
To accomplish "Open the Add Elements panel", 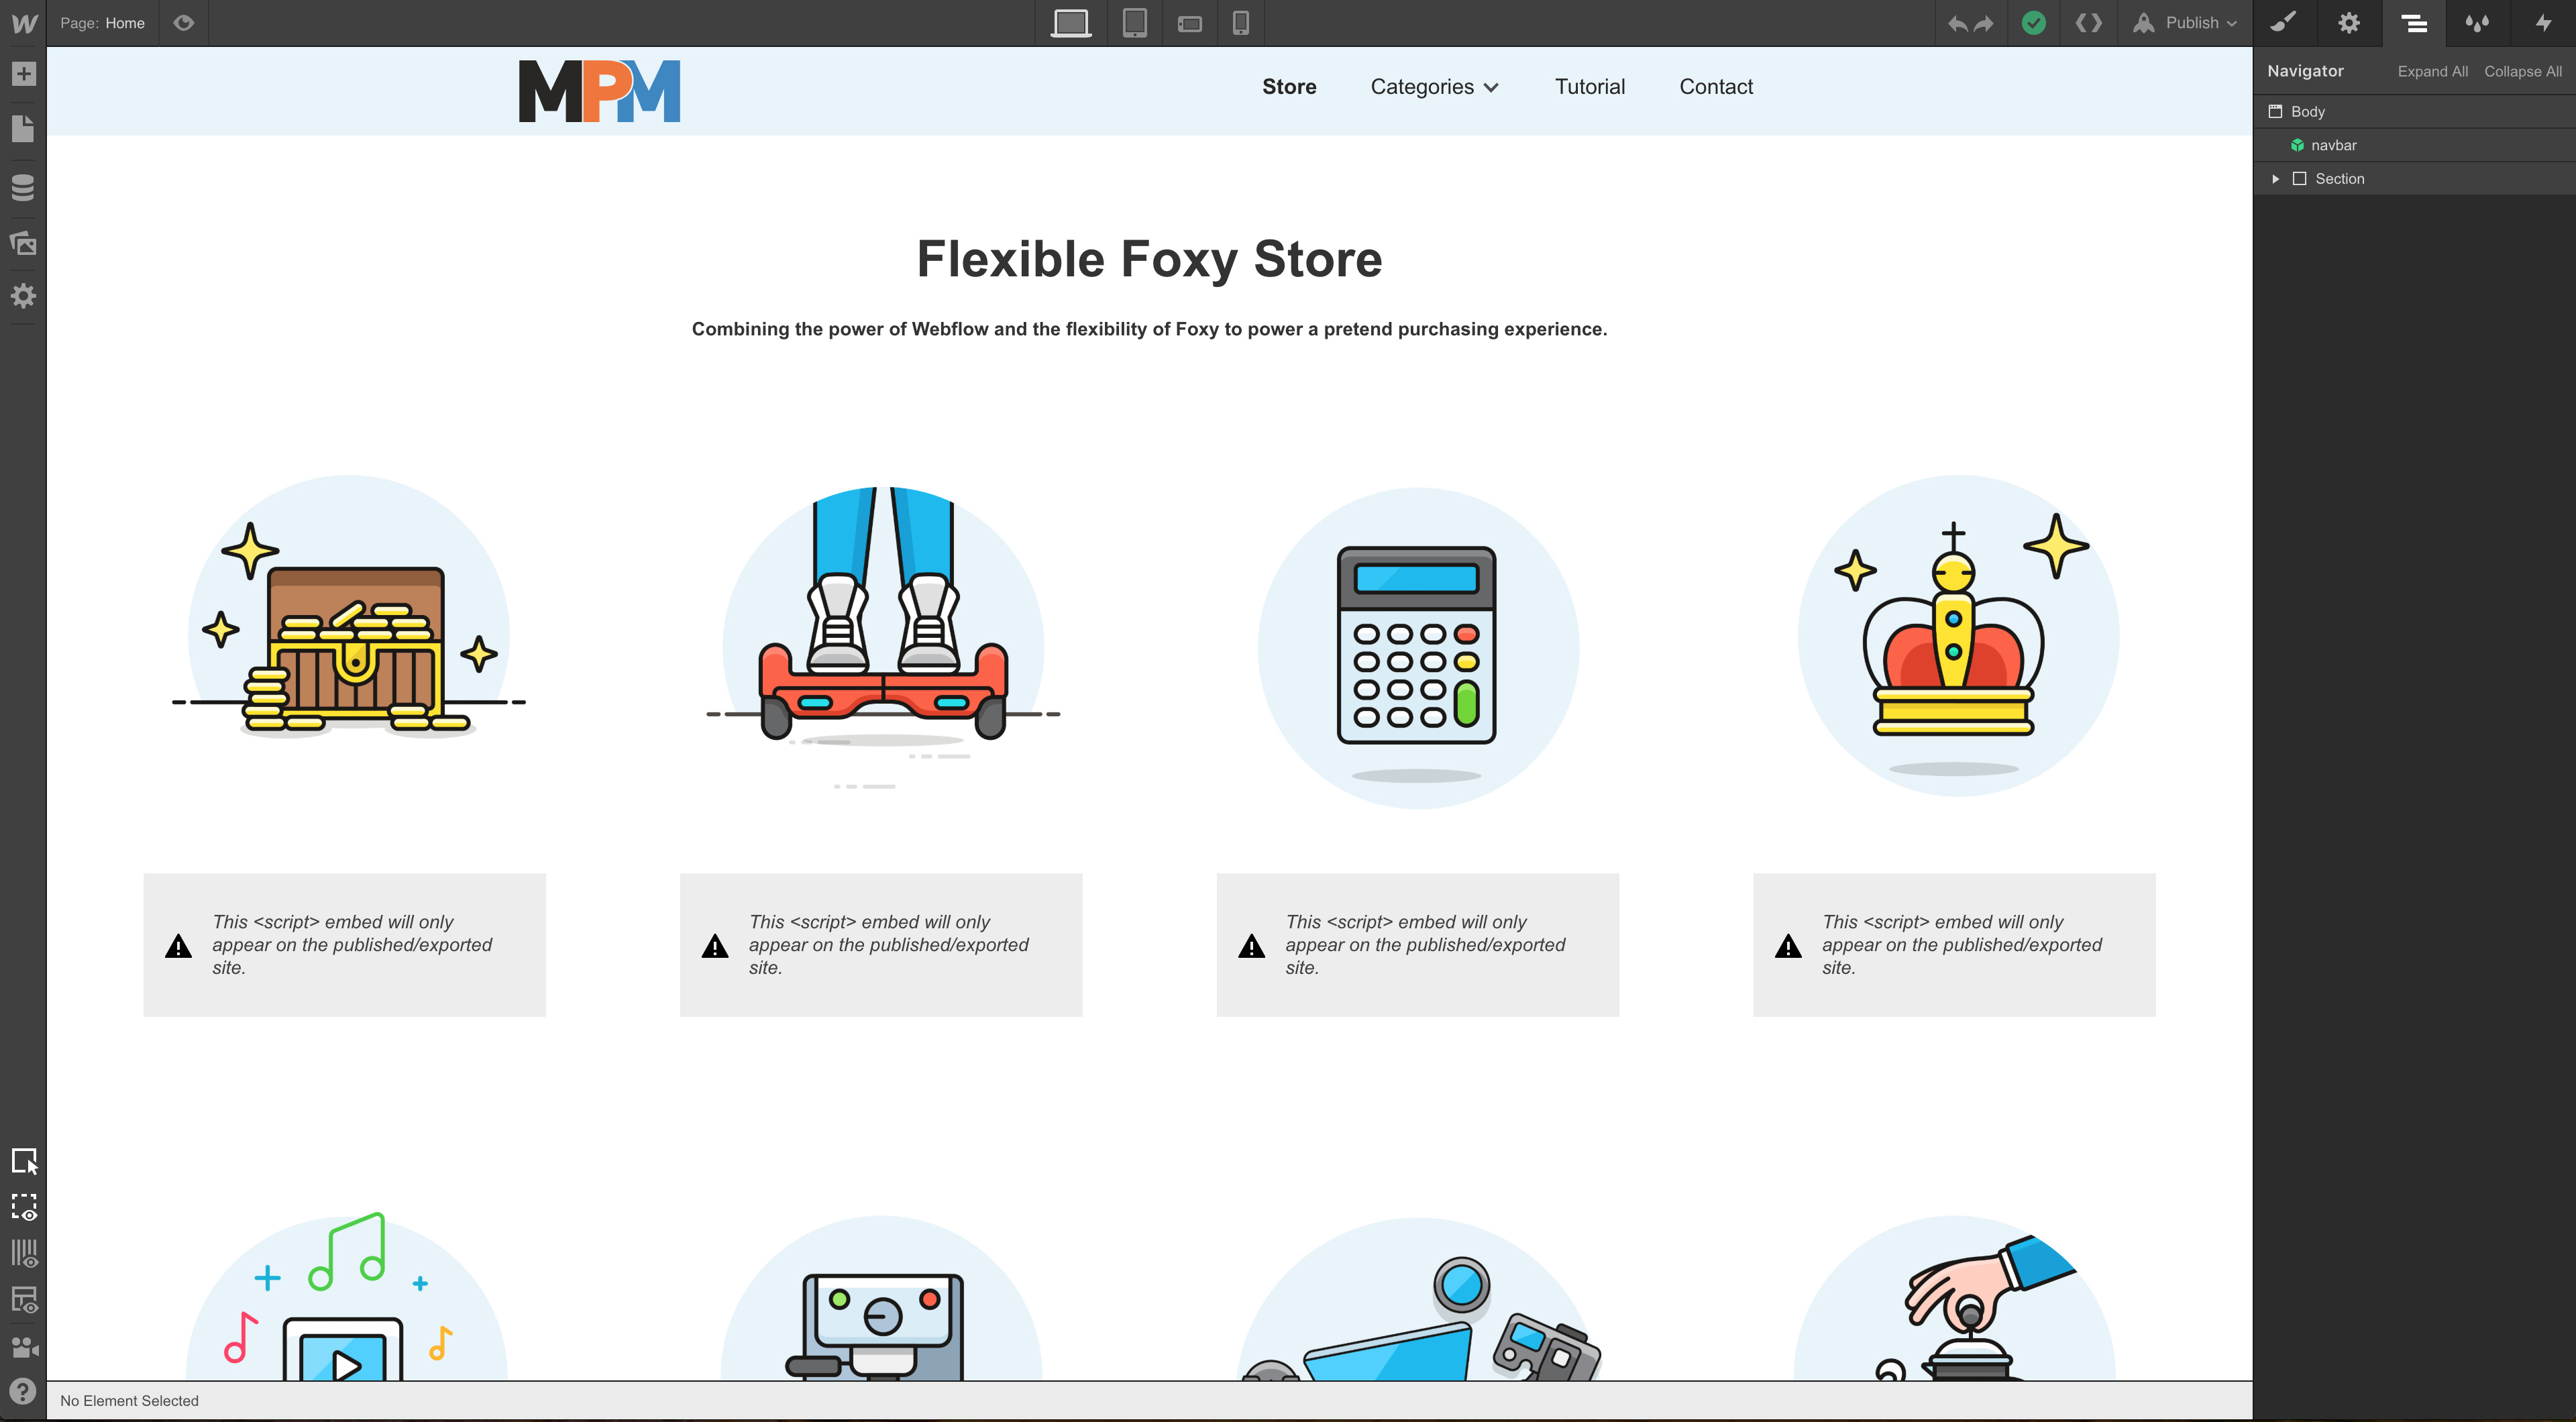I will point(23,74).
